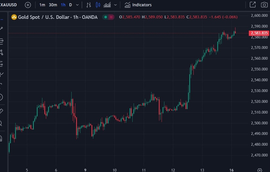Click the 2,590.000 price scale label

[259, 26]
